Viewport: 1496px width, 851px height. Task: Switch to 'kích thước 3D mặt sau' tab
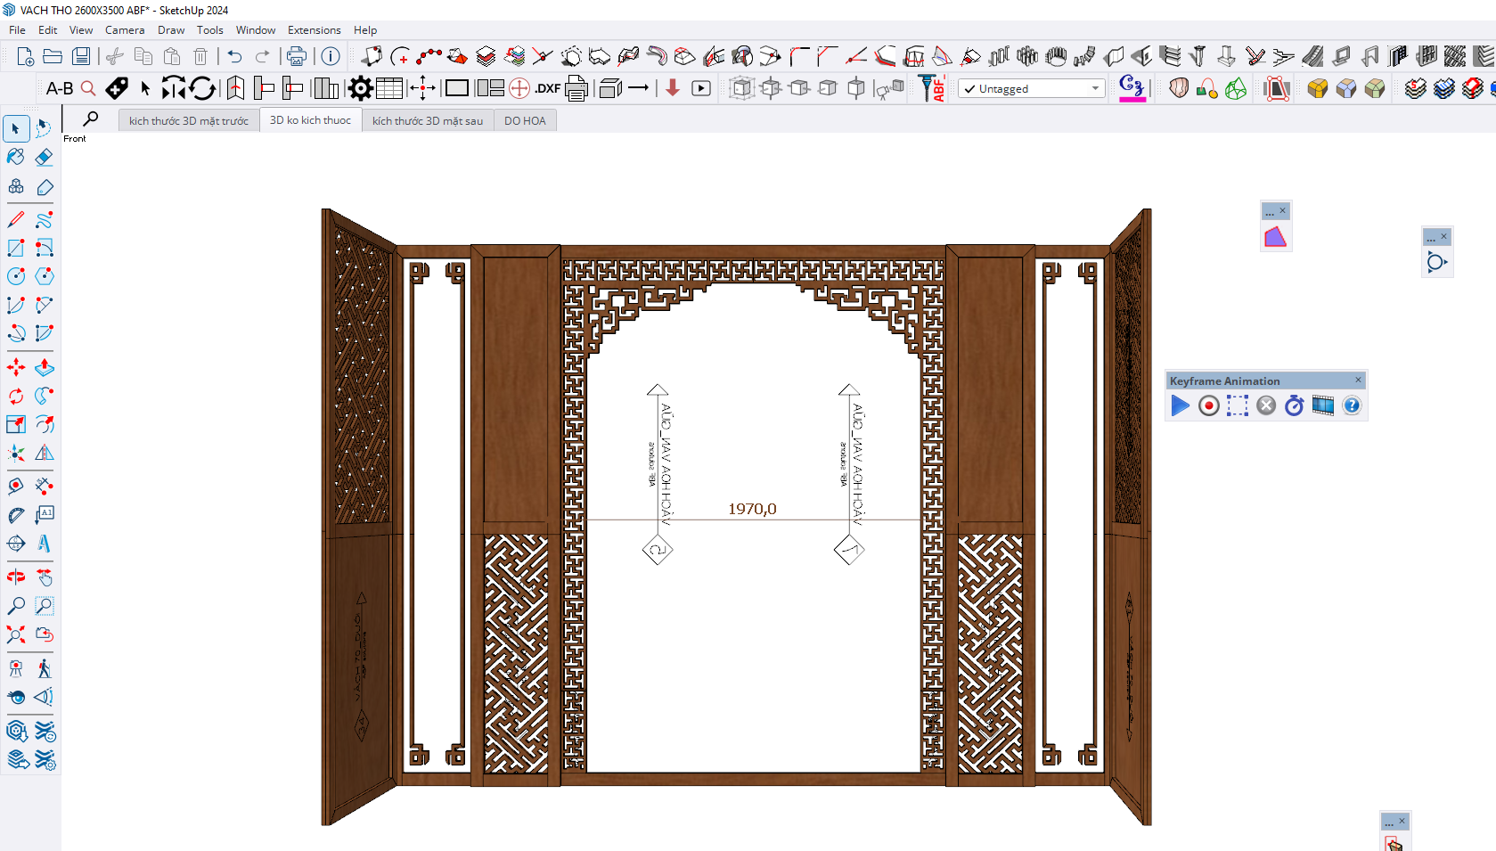(428, 121)
